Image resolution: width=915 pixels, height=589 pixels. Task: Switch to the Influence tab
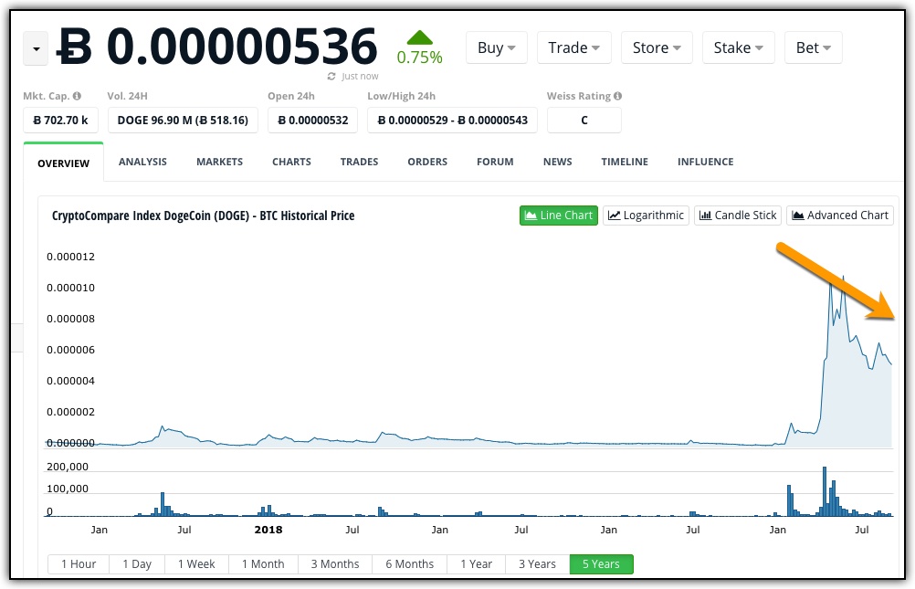(x=706, y=162)
